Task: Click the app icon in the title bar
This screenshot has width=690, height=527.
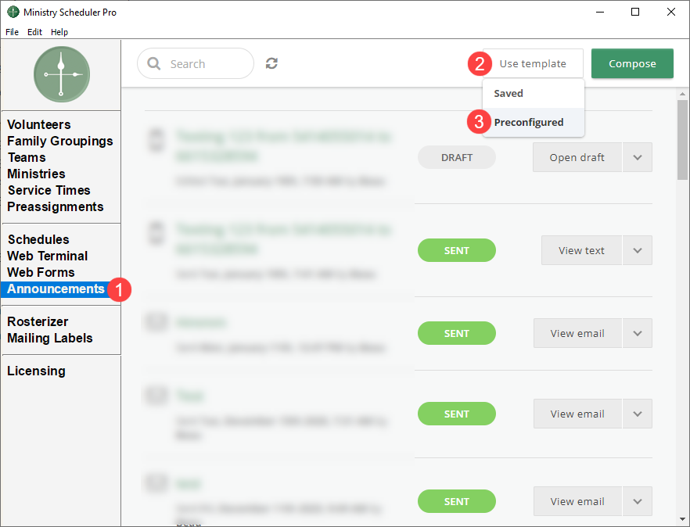Action: pos(13,13)
